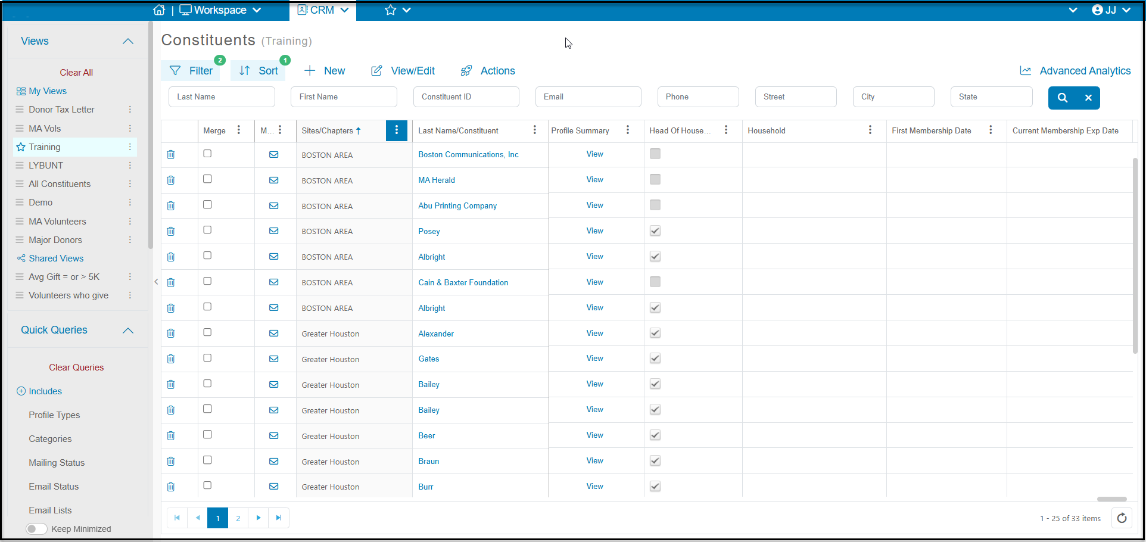
Task: Clear search fields with the X button
Action: pyautogui.click(x=1088, y=98)
